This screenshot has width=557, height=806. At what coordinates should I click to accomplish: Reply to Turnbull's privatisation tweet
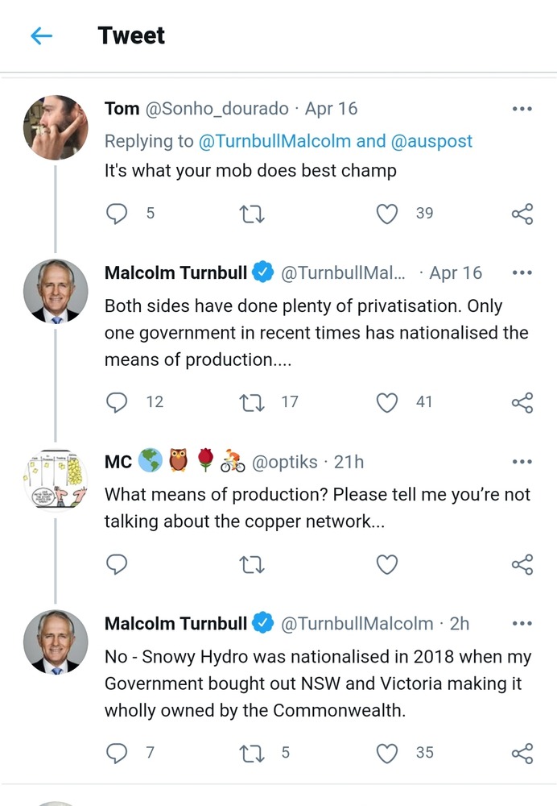pyautogui.click(x=118, y=401)
